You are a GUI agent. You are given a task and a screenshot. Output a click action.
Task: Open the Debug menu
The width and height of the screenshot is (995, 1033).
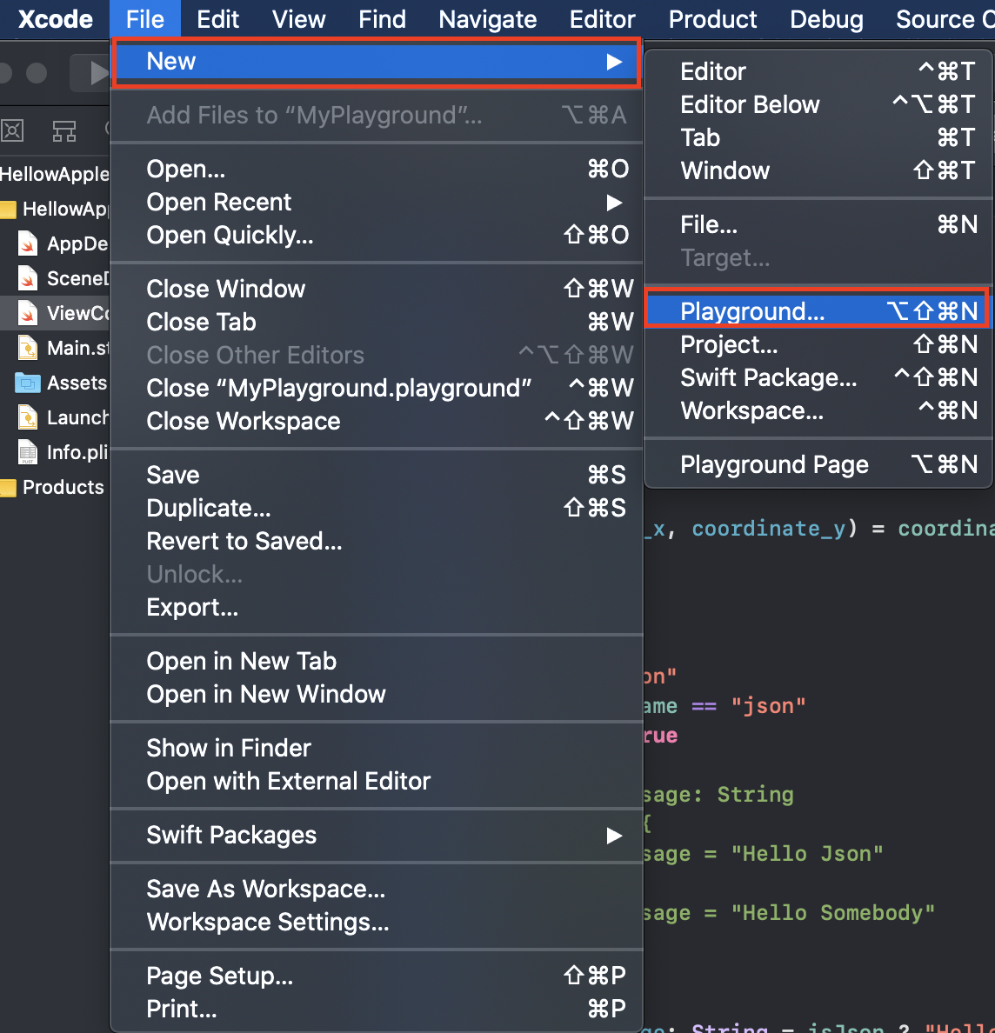[826, 19]
